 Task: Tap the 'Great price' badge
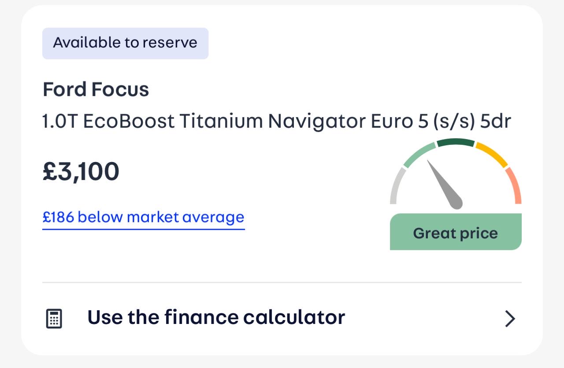click(456, 232)
